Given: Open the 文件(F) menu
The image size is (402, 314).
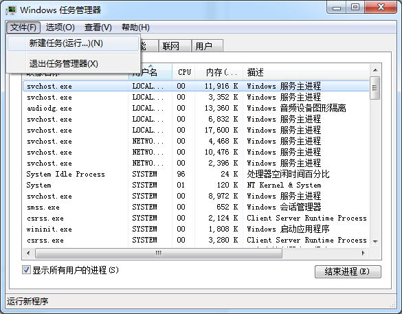Looking at the screenshot, I should click(x=23, y=27).
